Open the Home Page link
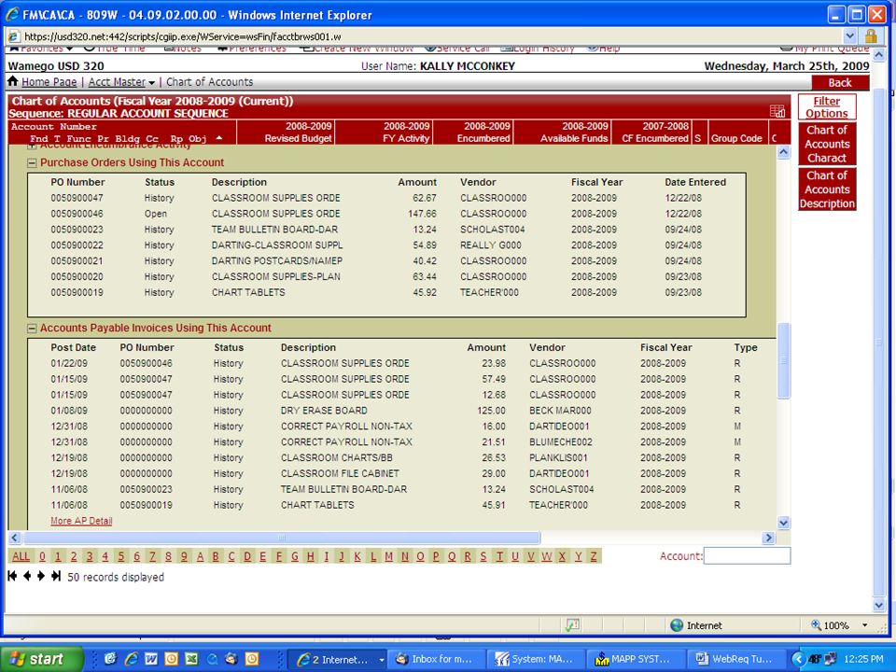This screenshot has height=672, width=896. (49, 82)
